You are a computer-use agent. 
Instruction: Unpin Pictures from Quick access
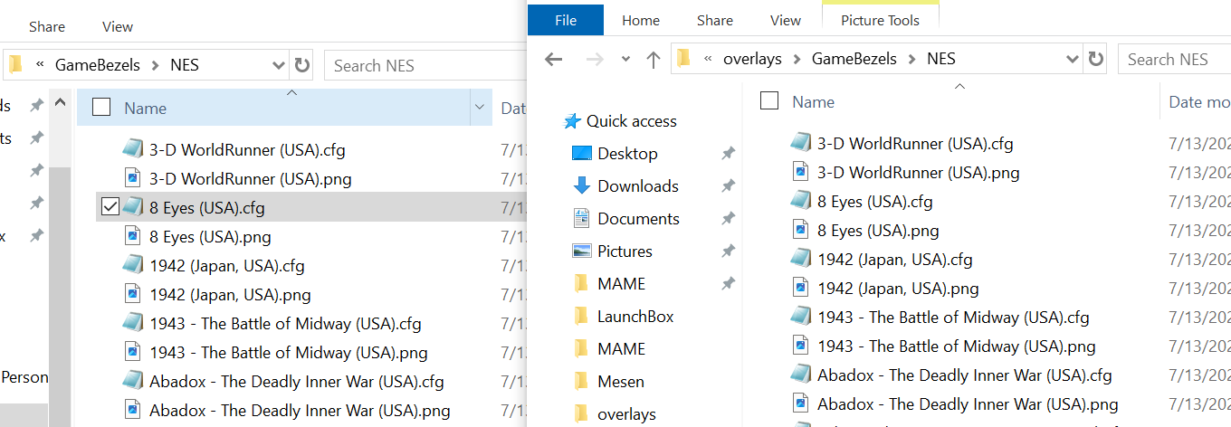click(728, 252)
